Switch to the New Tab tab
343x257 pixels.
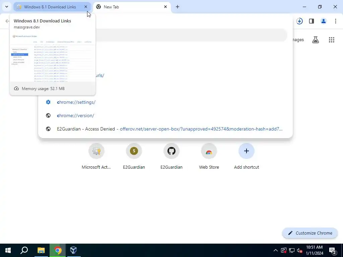(132, 7)
